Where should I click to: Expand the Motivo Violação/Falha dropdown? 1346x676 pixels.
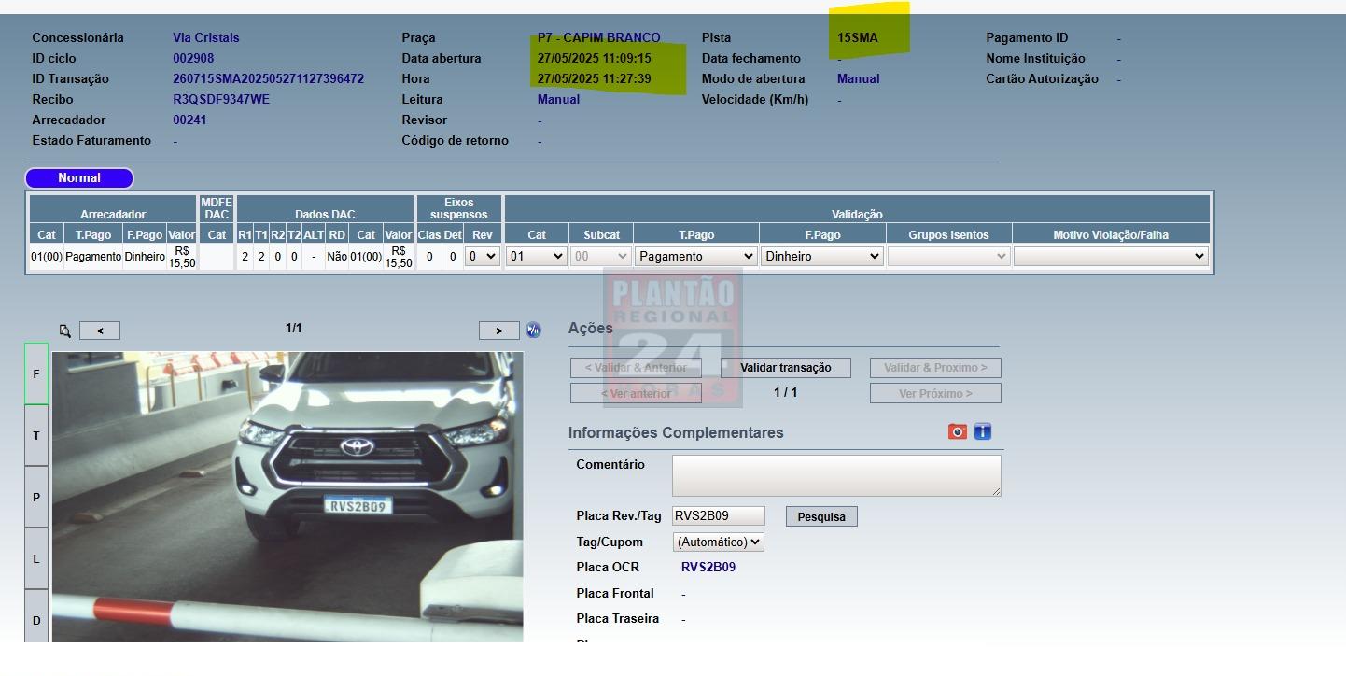pos(1110,256)
